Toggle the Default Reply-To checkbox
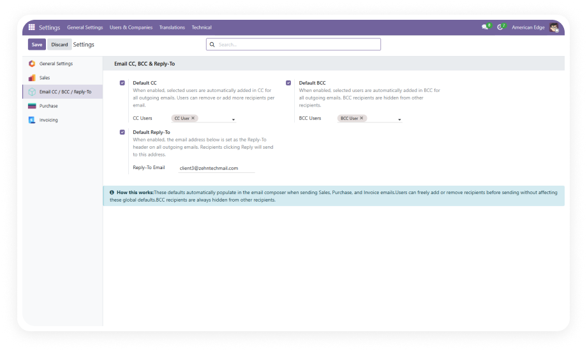 122,132
